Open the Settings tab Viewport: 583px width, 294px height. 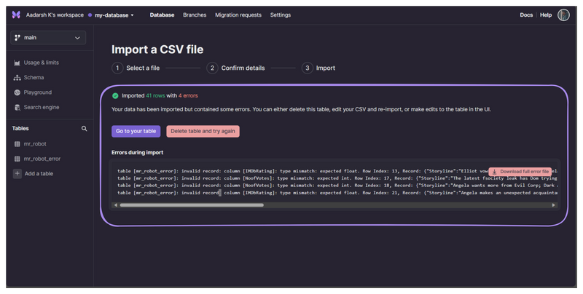[281, 15]
